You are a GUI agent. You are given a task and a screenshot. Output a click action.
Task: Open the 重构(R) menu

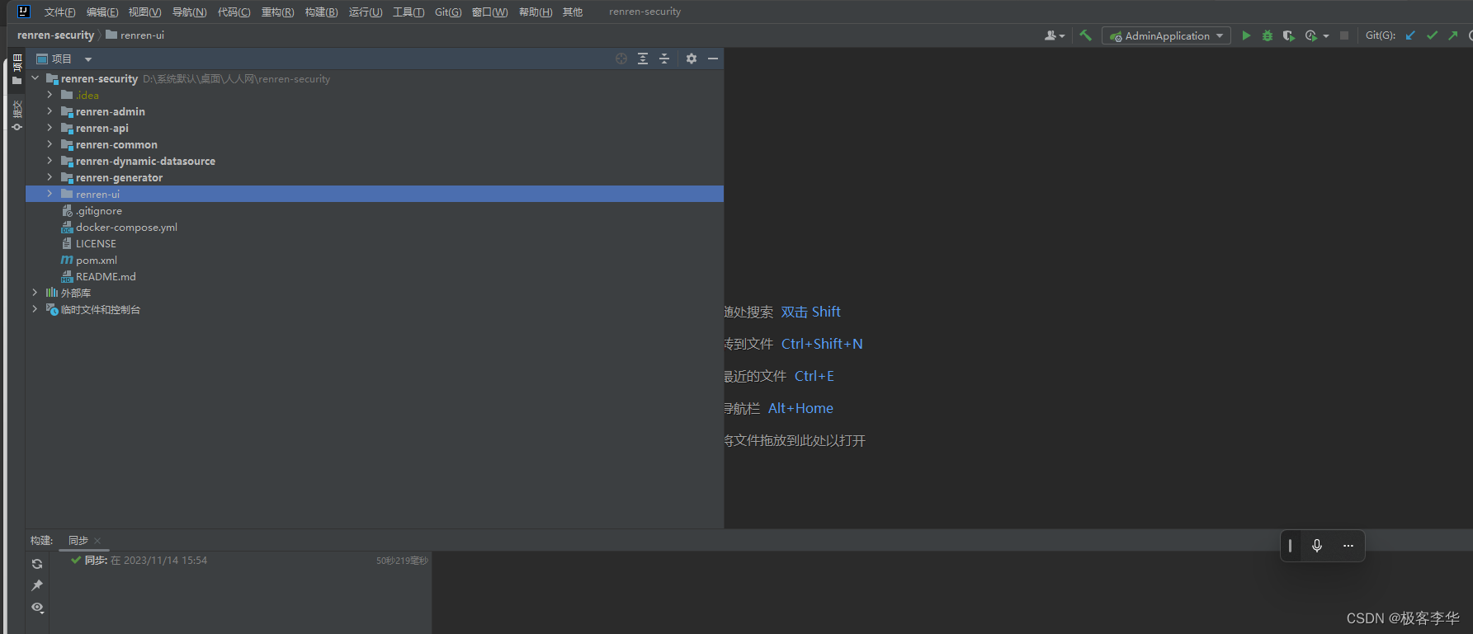click(277, 12)
